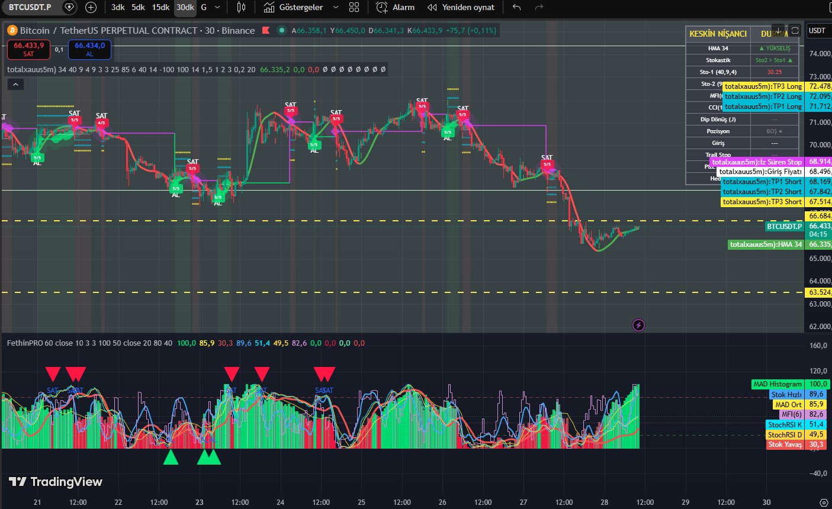The width and height of the screenshot is (832, 509).
Task: Expand the Göstergeler favorites dropdown arrow
Action: click(x=336, y=7)
